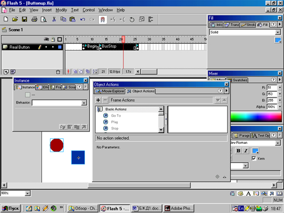Toggle Snap to Objects magnet icon
Screen dimensions: 284x213
tap(103, 20)
